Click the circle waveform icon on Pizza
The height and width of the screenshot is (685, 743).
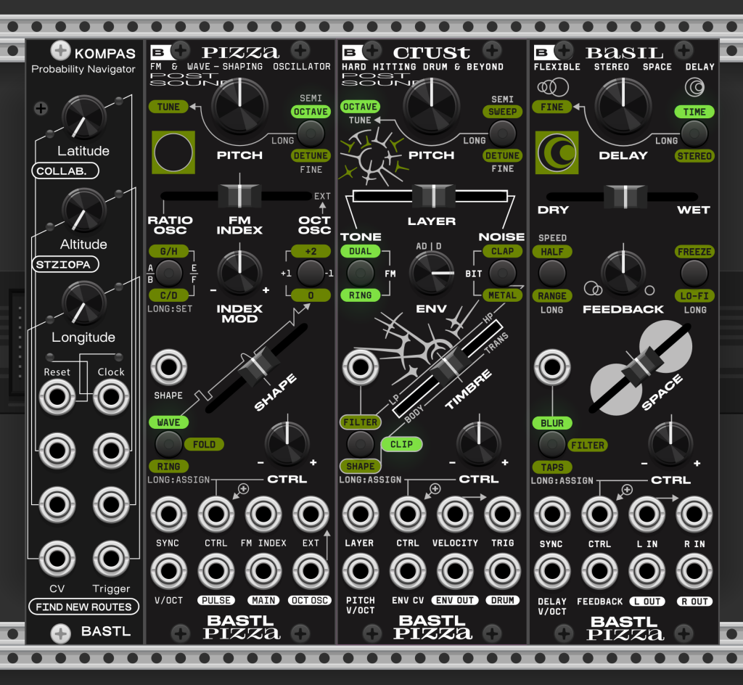[173, 153]
